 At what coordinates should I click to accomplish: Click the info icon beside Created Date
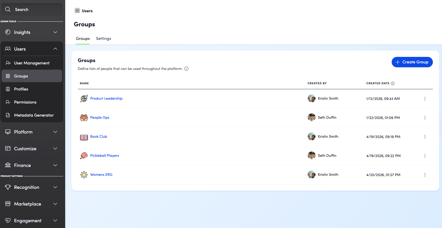coord(393,83)
